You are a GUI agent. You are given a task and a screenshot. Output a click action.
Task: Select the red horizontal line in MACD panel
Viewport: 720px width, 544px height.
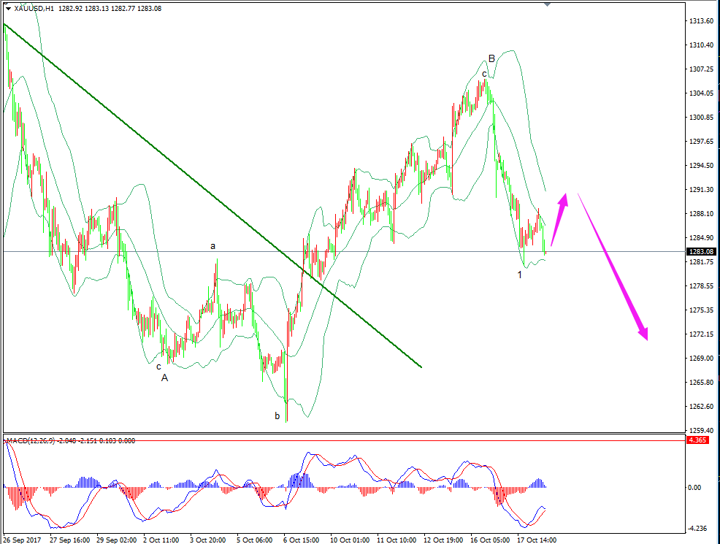pos(345,441)
